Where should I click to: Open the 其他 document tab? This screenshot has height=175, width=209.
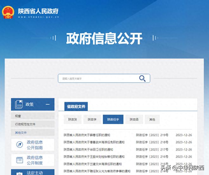click(x=152, y=120)
